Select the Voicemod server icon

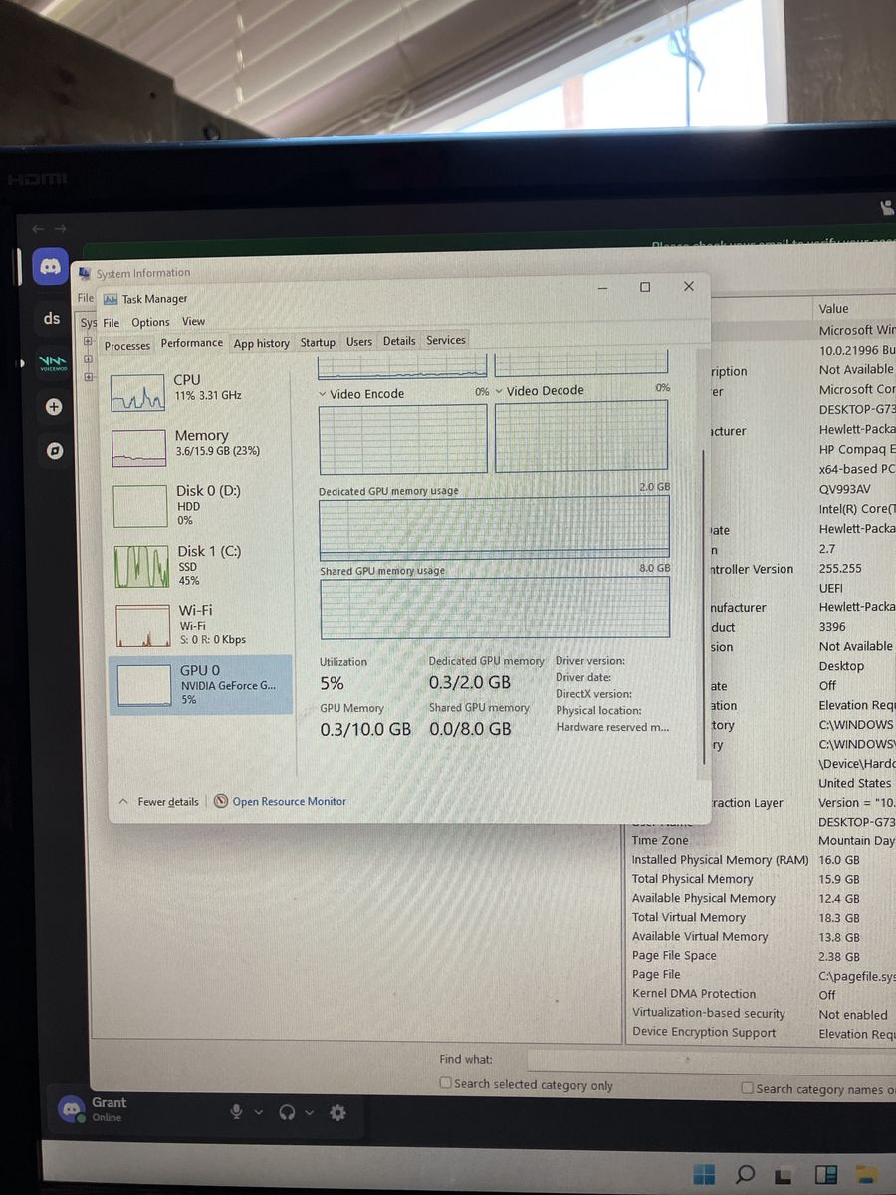pyautogui.click(x=52, y=363)
